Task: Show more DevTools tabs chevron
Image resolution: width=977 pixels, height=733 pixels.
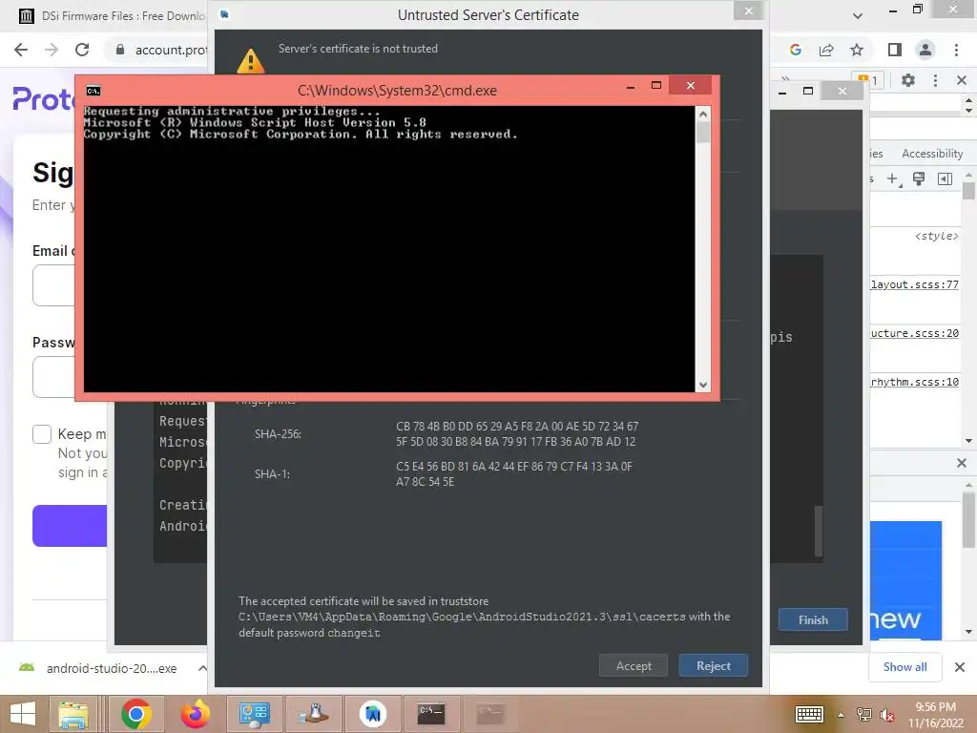Action: tap(786, 79)
